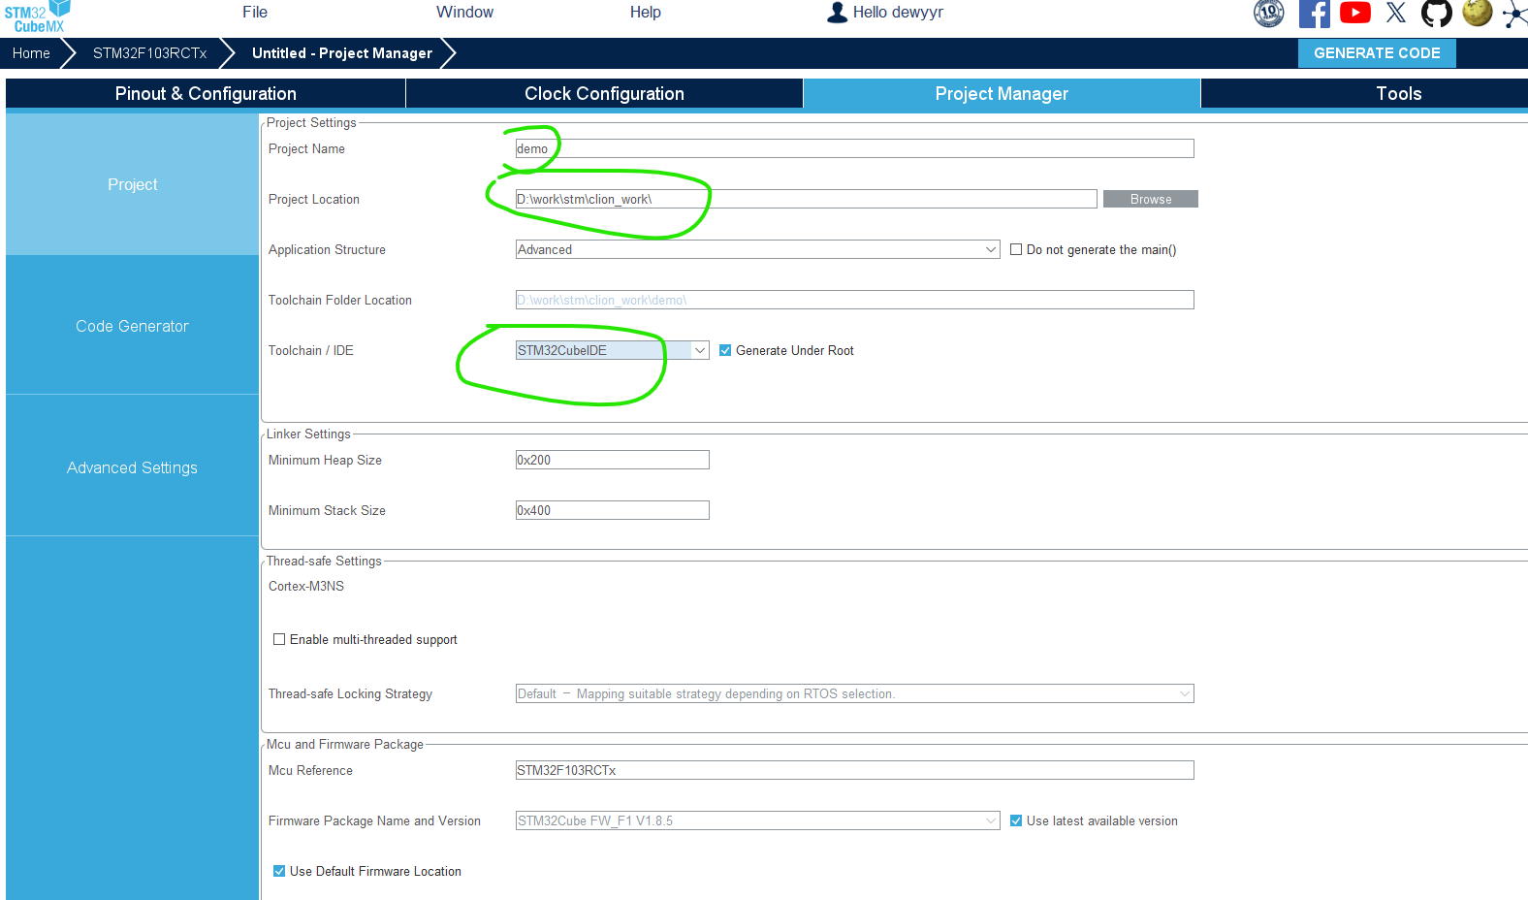Toggle Generate Under Root checkbox
Viewport: 1528px width, 900px height.
click(725, 350)
